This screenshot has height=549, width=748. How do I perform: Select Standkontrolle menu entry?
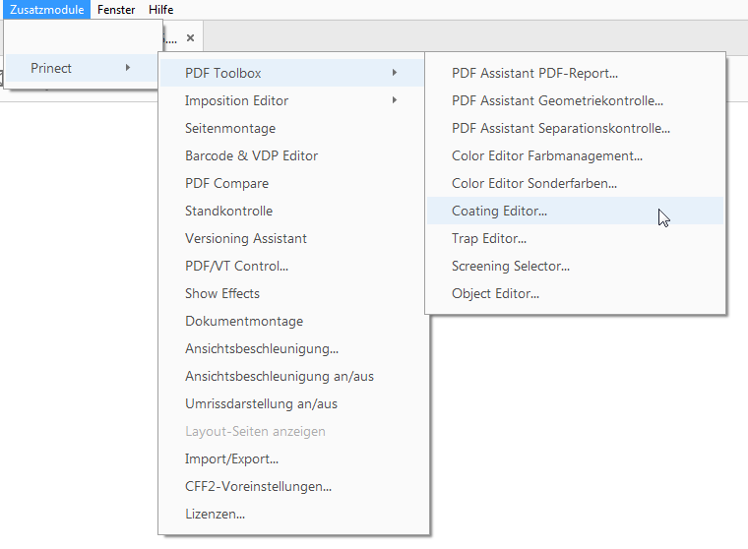coord(291,211)
